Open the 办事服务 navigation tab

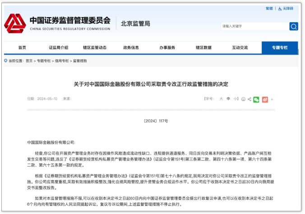(x=167, y=47)
